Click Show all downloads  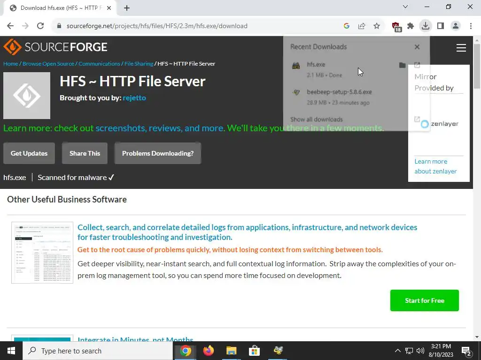(316, 120)
